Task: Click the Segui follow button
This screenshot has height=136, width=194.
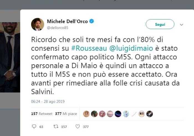Action: point(160,24)
